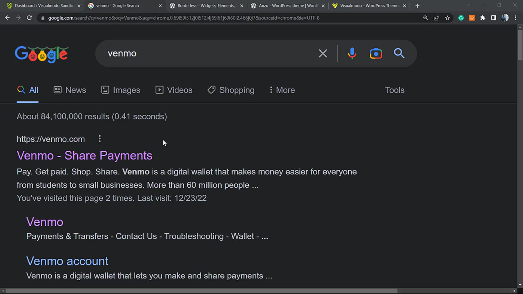Share this page using the share icon
Viewport: 523px width, 294px height.
click(x=436, y=18)
